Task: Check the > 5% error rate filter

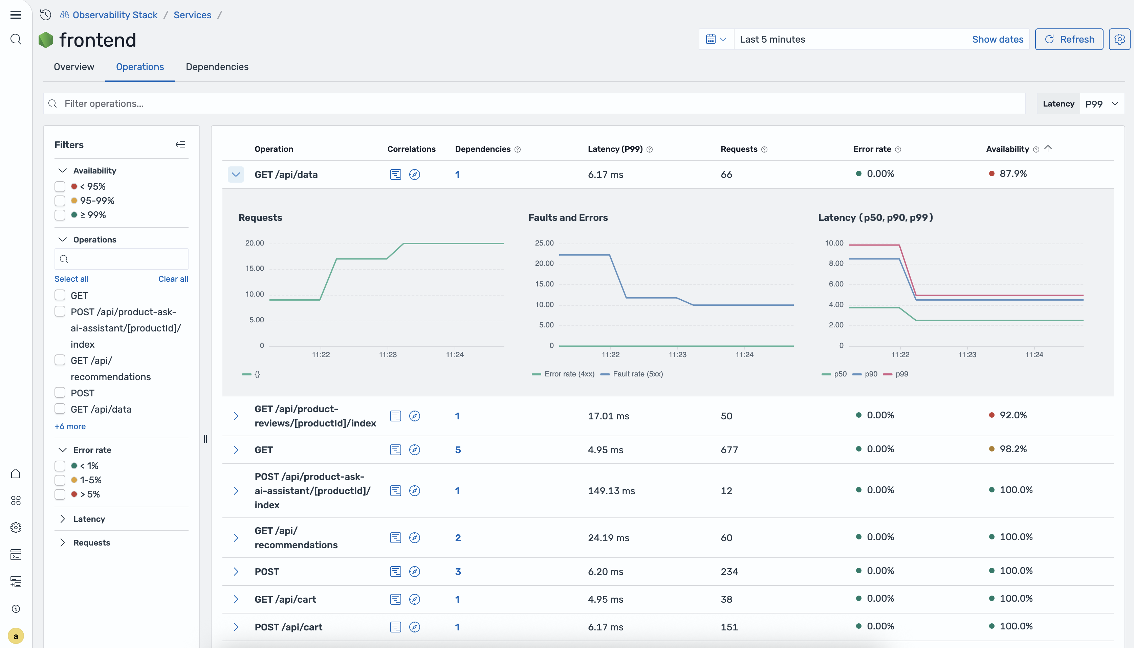Action: (60, 494)
